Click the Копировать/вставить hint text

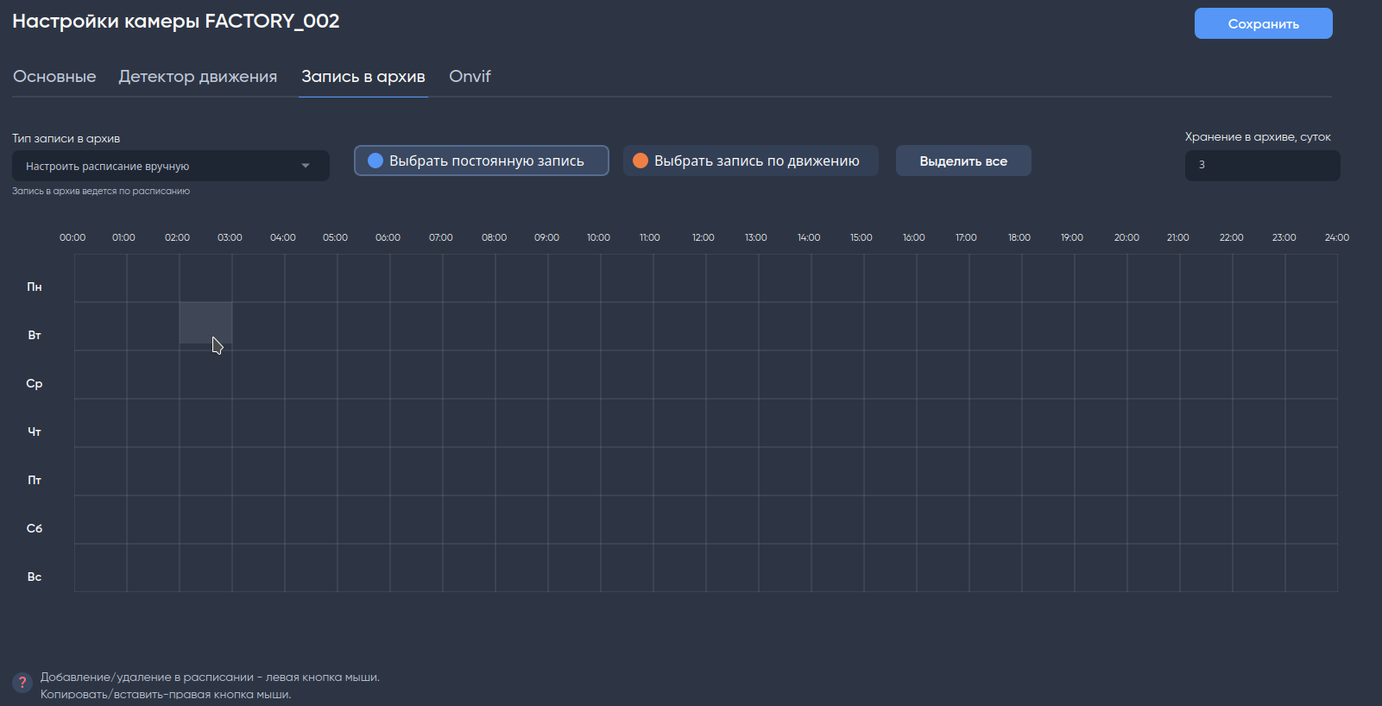click(166, 695)
